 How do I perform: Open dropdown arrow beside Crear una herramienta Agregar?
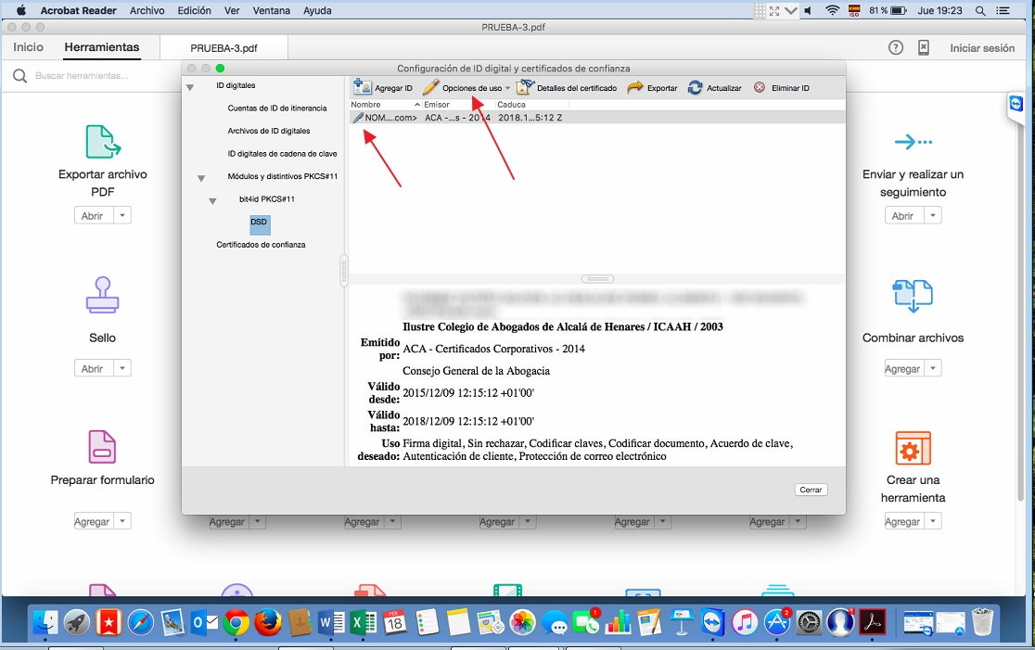(933, 521)
